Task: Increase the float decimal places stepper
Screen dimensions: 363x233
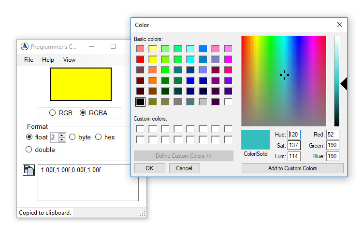Action: coord(62,135)
